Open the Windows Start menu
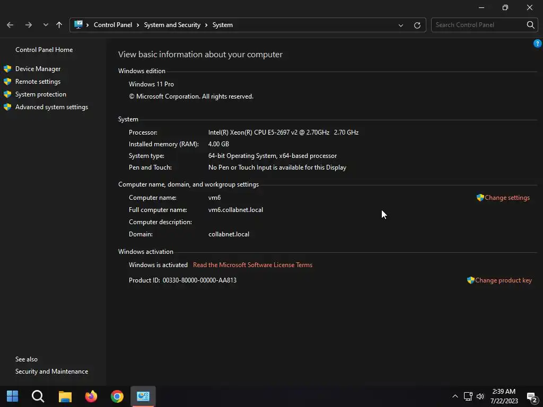 13,396
